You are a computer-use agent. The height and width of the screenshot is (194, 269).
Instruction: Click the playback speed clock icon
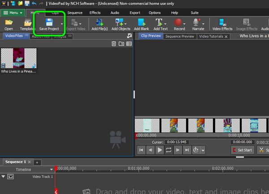pyautogui.click(x=196, y=150)
